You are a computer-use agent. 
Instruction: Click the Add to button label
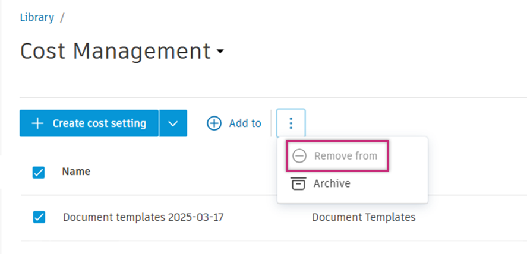(x=245, y=123)
